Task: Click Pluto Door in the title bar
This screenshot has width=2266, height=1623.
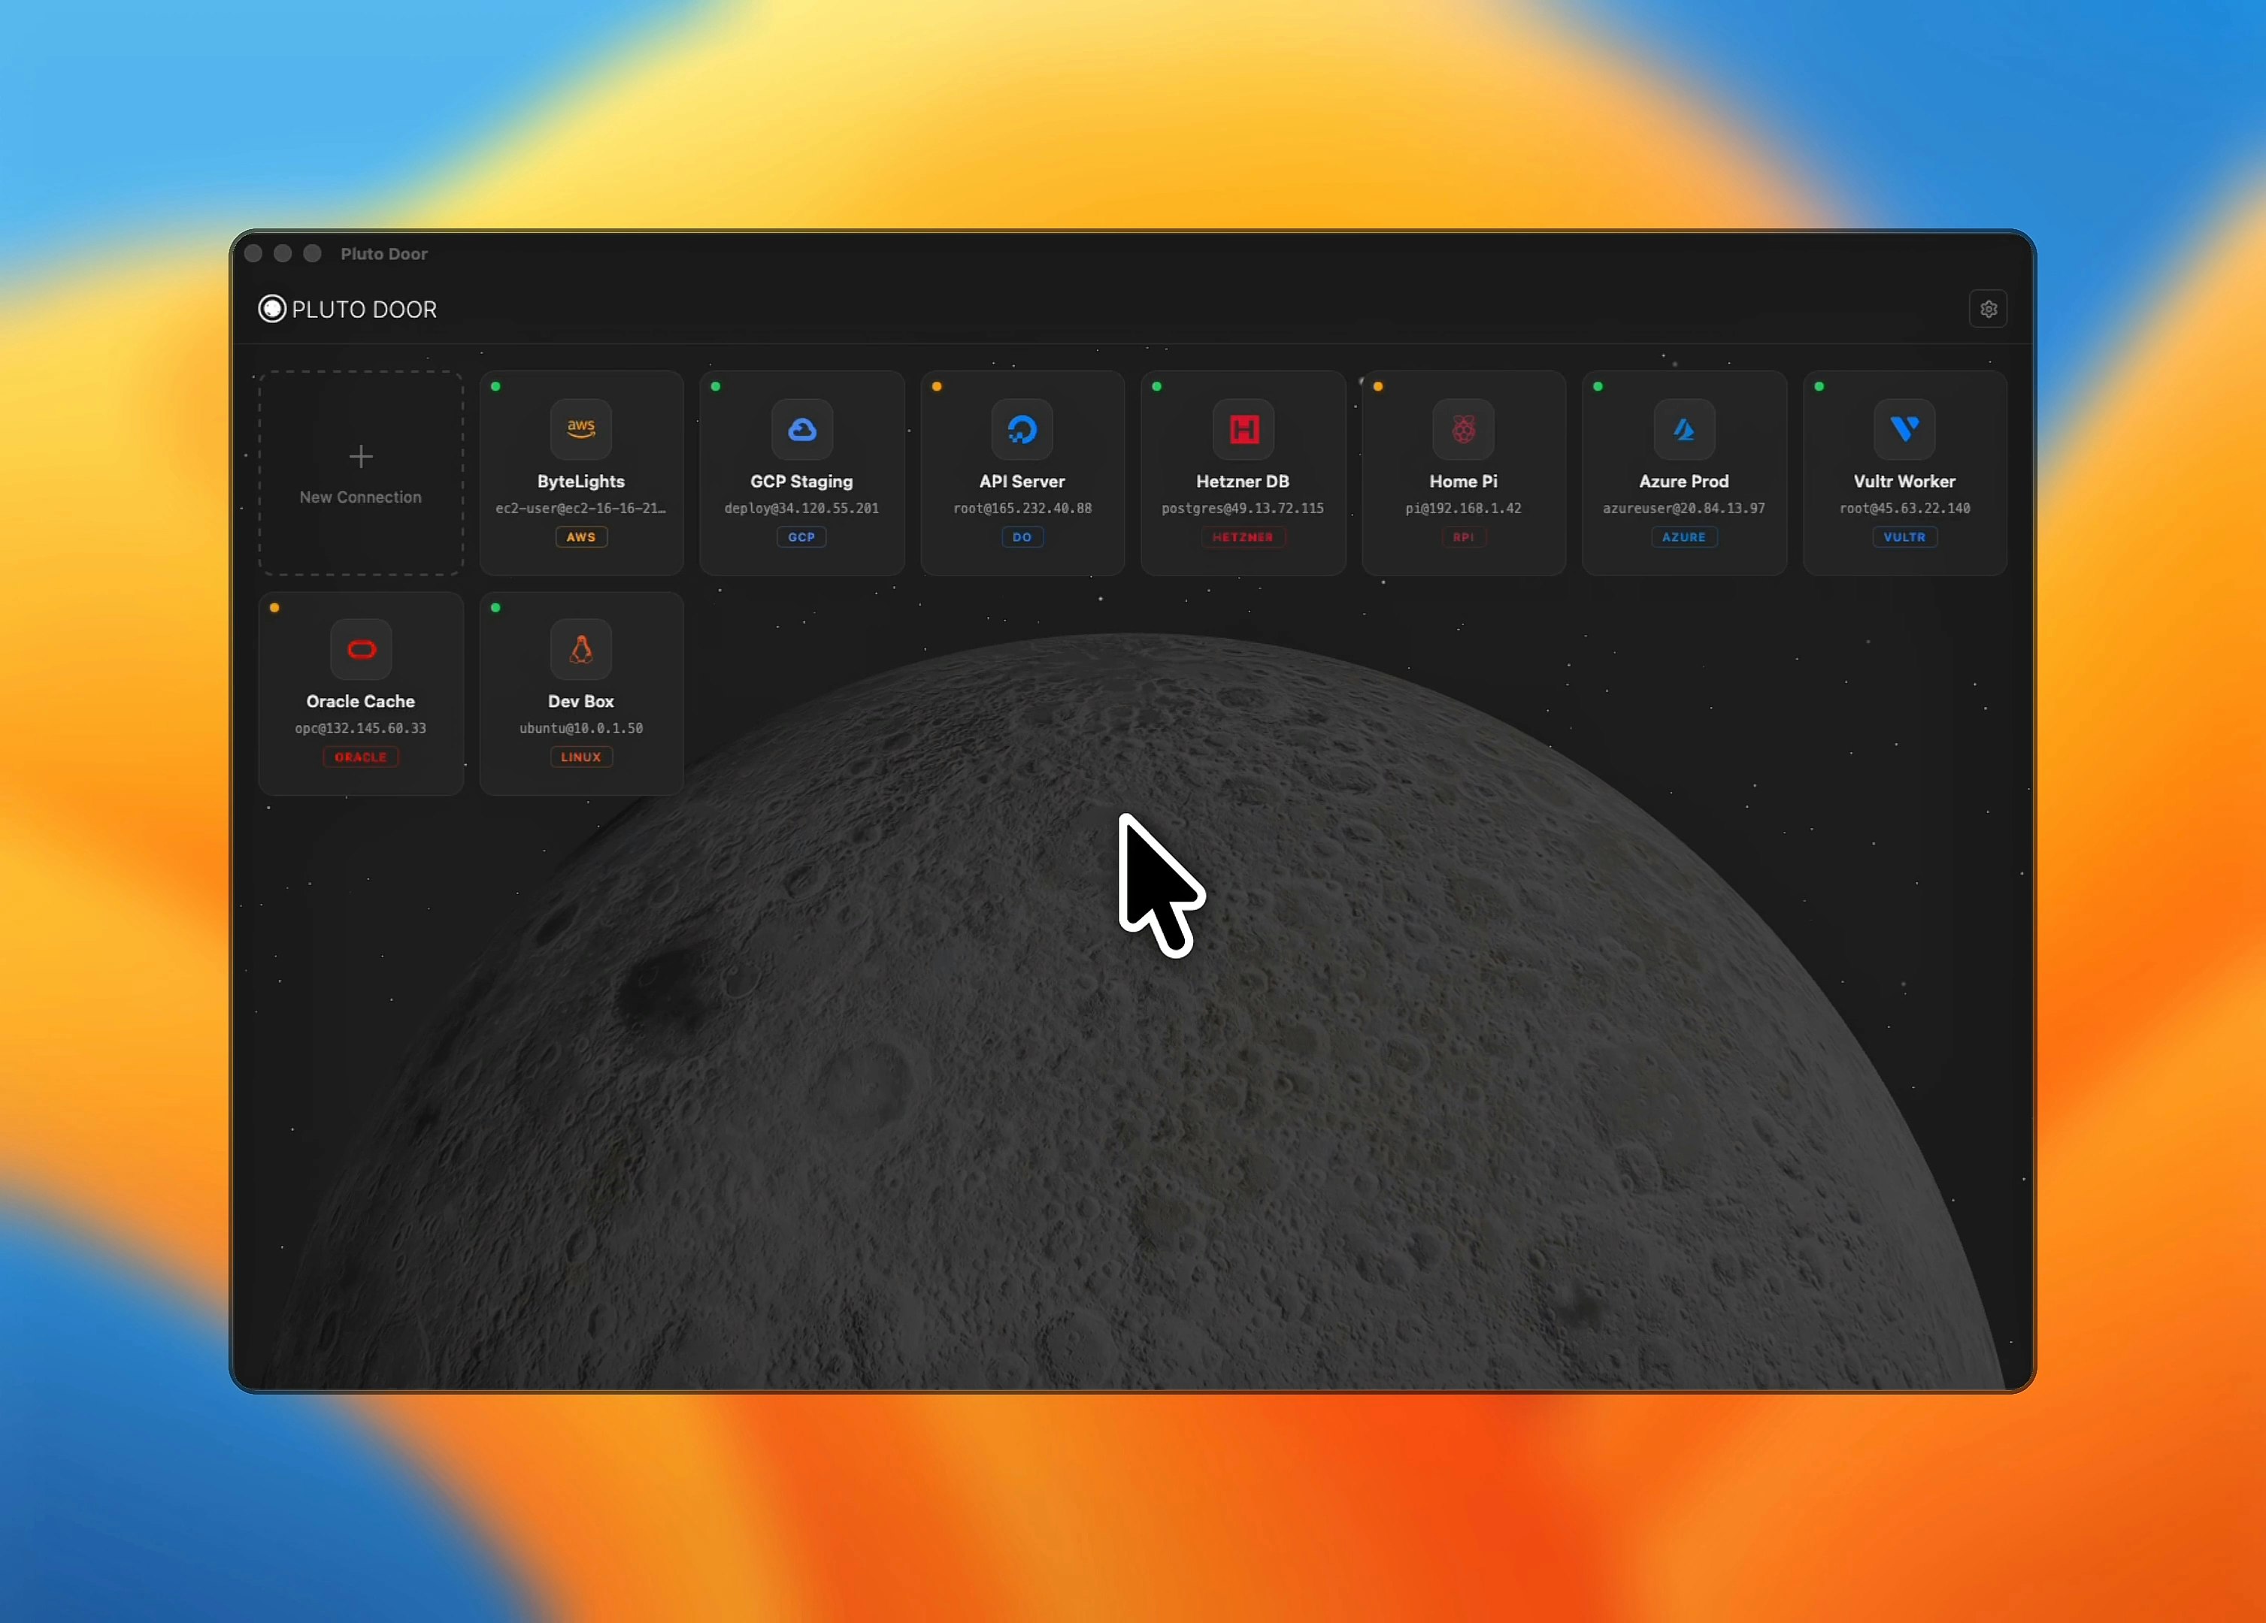Action: click(x=383, y=254)
